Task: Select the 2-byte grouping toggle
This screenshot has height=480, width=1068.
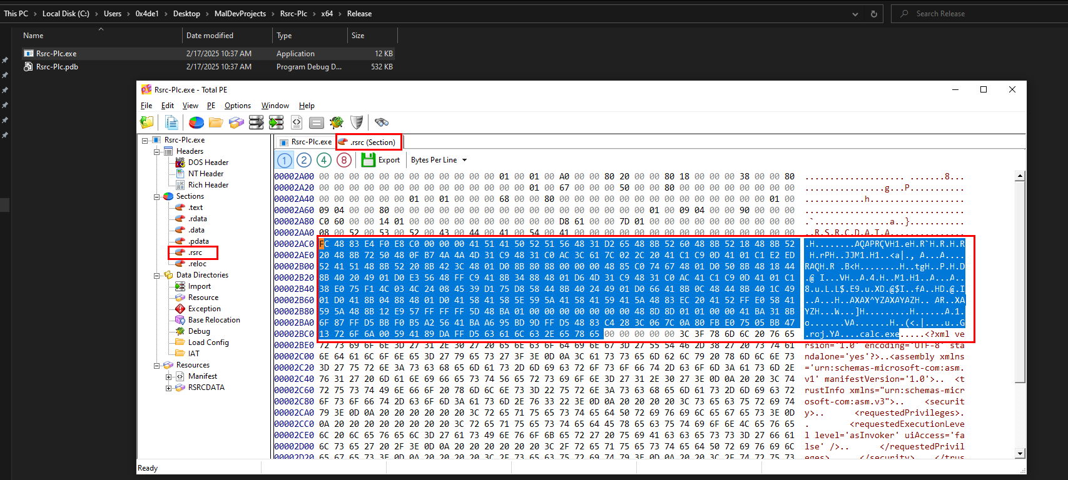Action: point(304,160)
